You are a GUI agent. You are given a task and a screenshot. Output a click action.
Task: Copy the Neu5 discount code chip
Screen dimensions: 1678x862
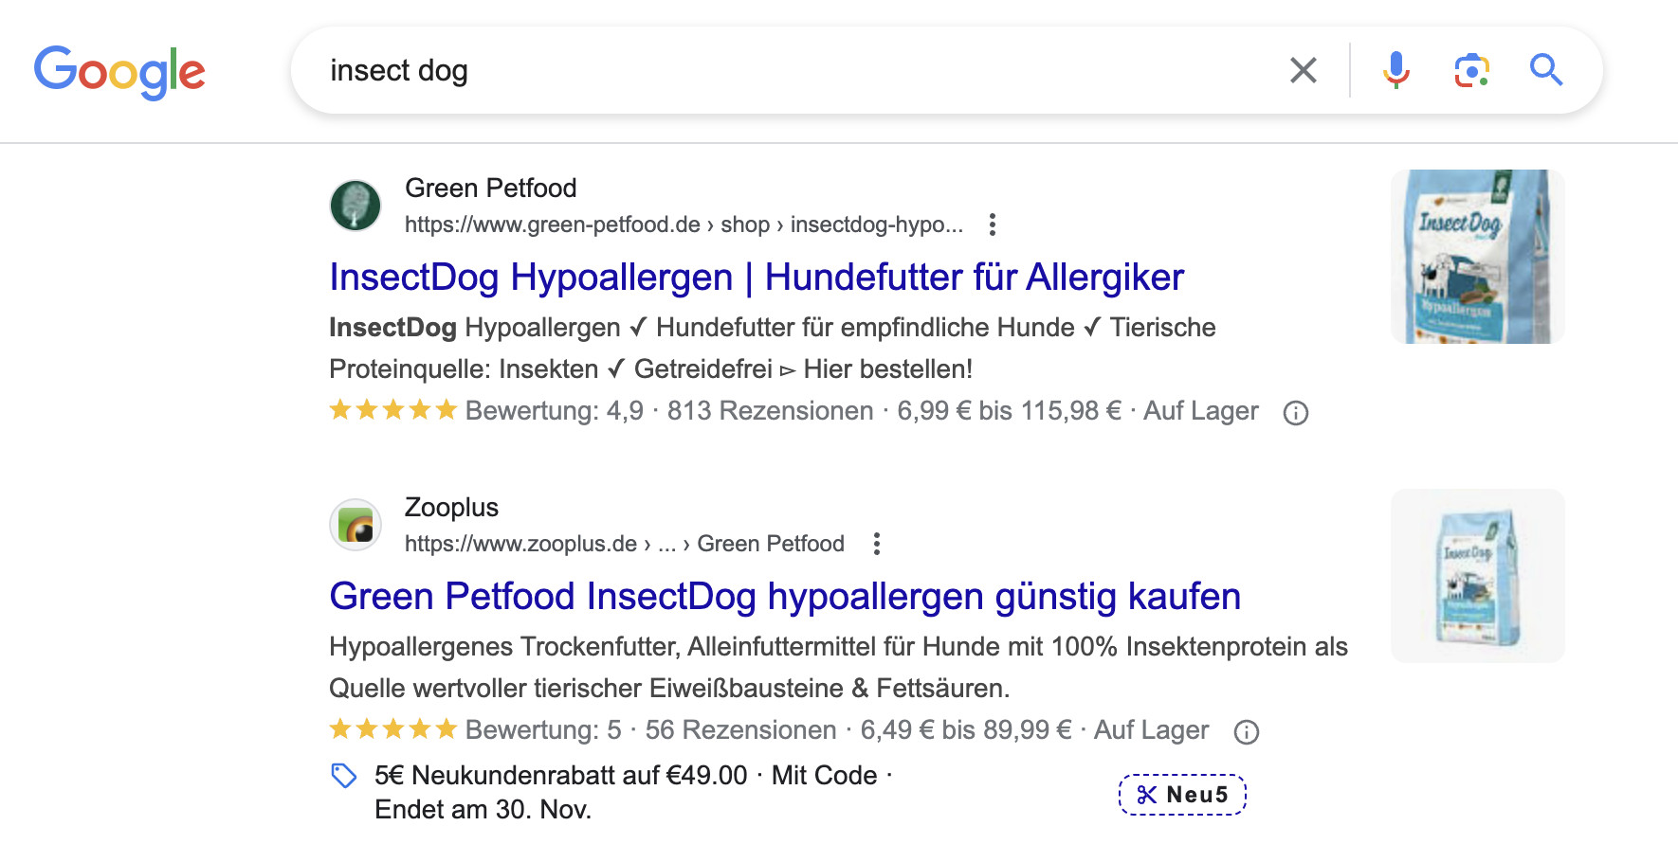point(1182,795)
